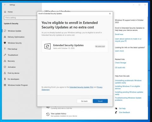Close the Enroll in Extended Security Updates dialog
This screenshot has height=122, width=152.
point(110,14)
